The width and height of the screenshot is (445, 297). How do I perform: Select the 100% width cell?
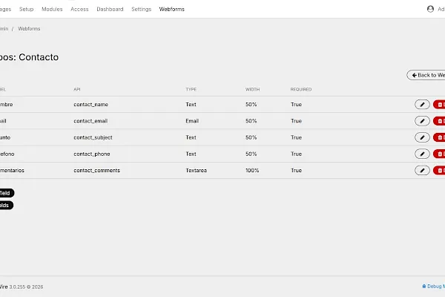tap(252, 171)
